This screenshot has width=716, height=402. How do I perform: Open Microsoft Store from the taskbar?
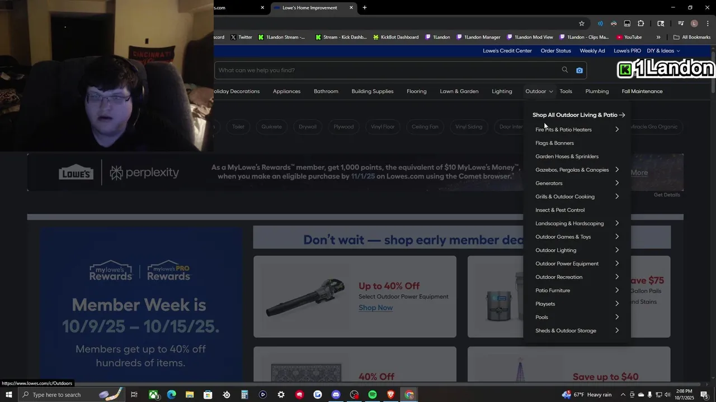click(208, 395)
